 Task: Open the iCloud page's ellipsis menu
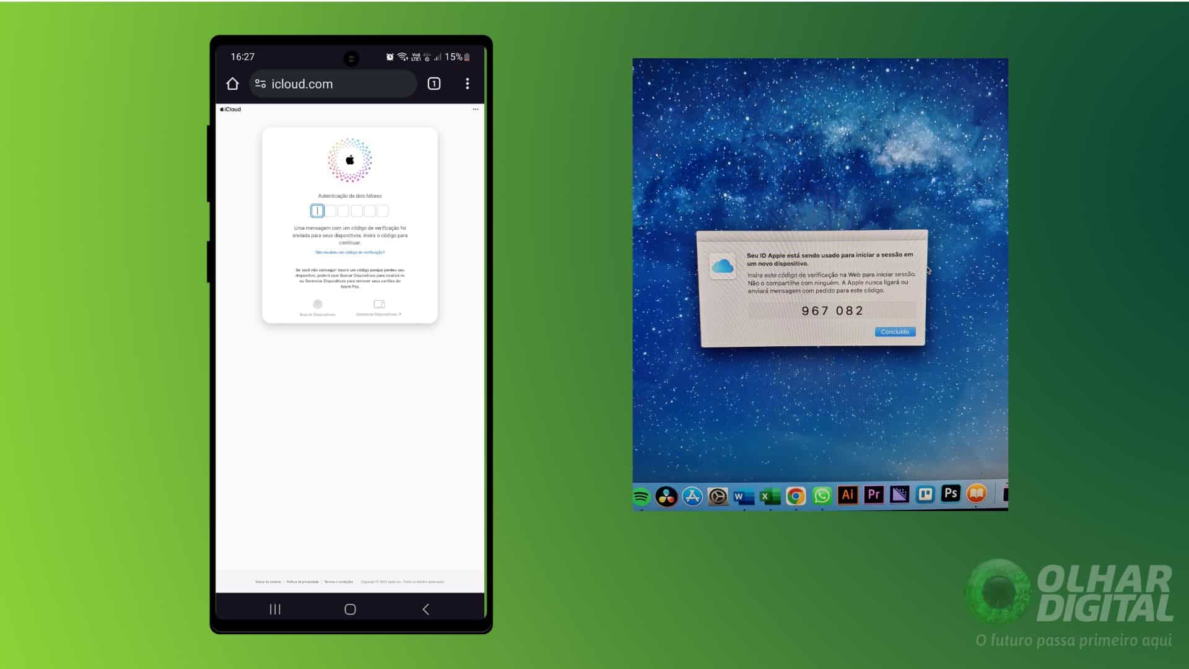[476, 109]
